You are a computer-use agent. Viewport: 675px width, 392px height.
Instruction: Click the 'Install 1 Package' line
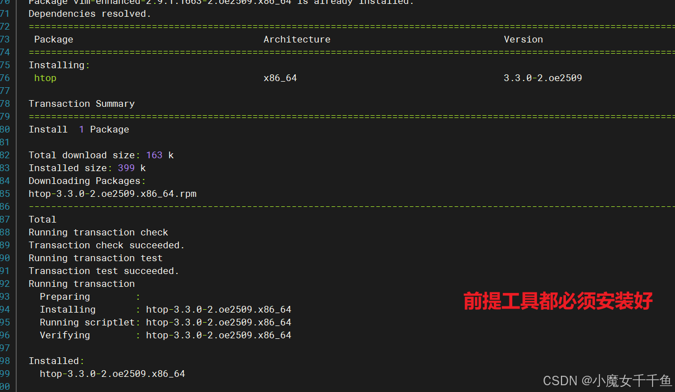tap(79, 129)
